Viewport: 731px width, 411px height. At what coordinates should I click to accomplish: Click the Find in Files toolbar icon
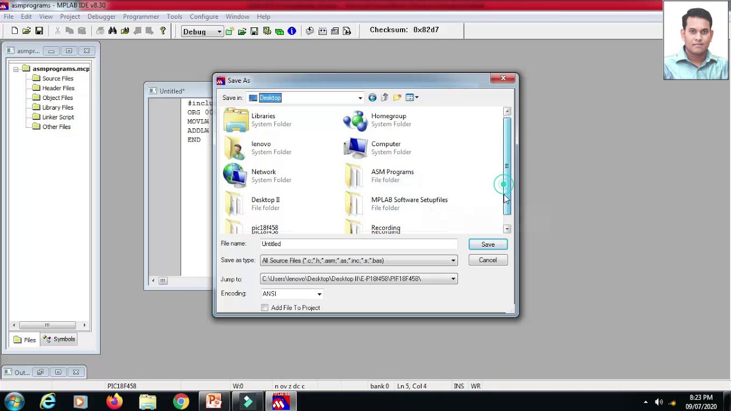[125, 31]
